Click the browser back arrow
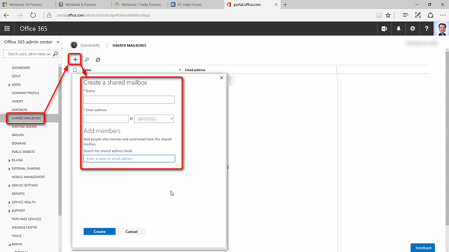 tap(7, 15)
